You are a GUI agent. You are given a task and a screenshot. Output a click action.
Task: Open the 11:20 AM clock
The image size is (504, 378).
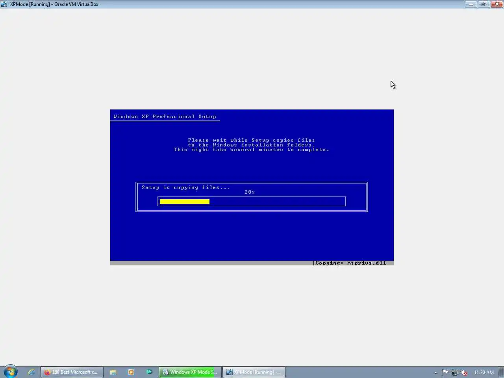click(484, 372)
